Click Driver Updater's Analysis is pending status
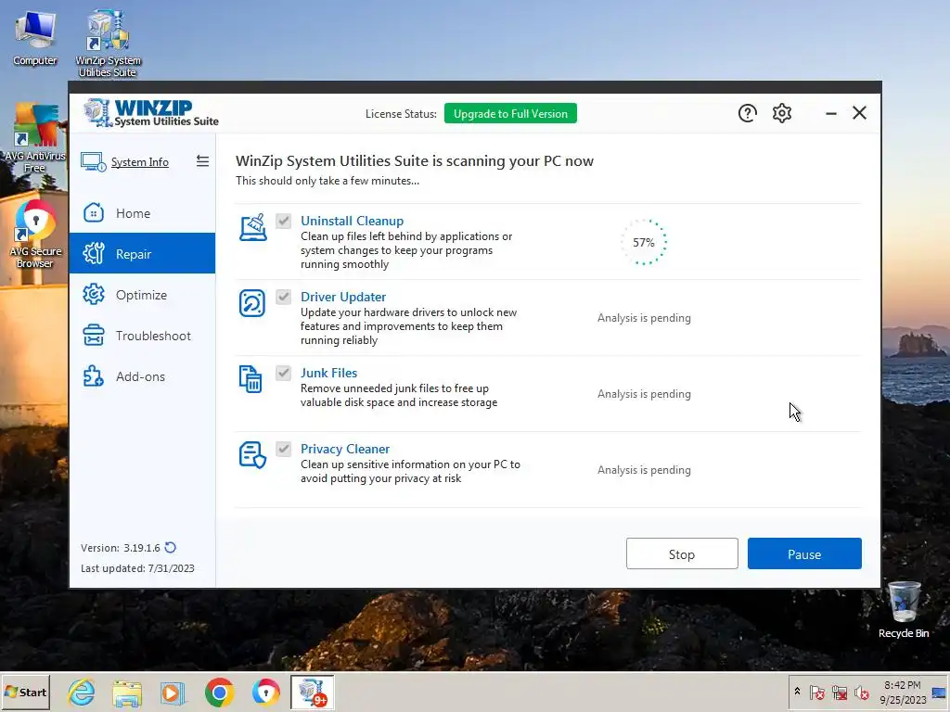The height and width of the screenshot is (712, 950). pos(644,318)
